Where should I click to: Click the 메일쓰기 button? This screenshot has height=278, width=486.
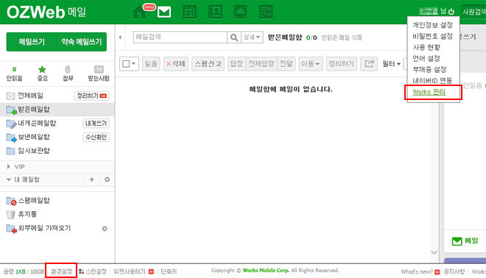(x=32, y=42)
